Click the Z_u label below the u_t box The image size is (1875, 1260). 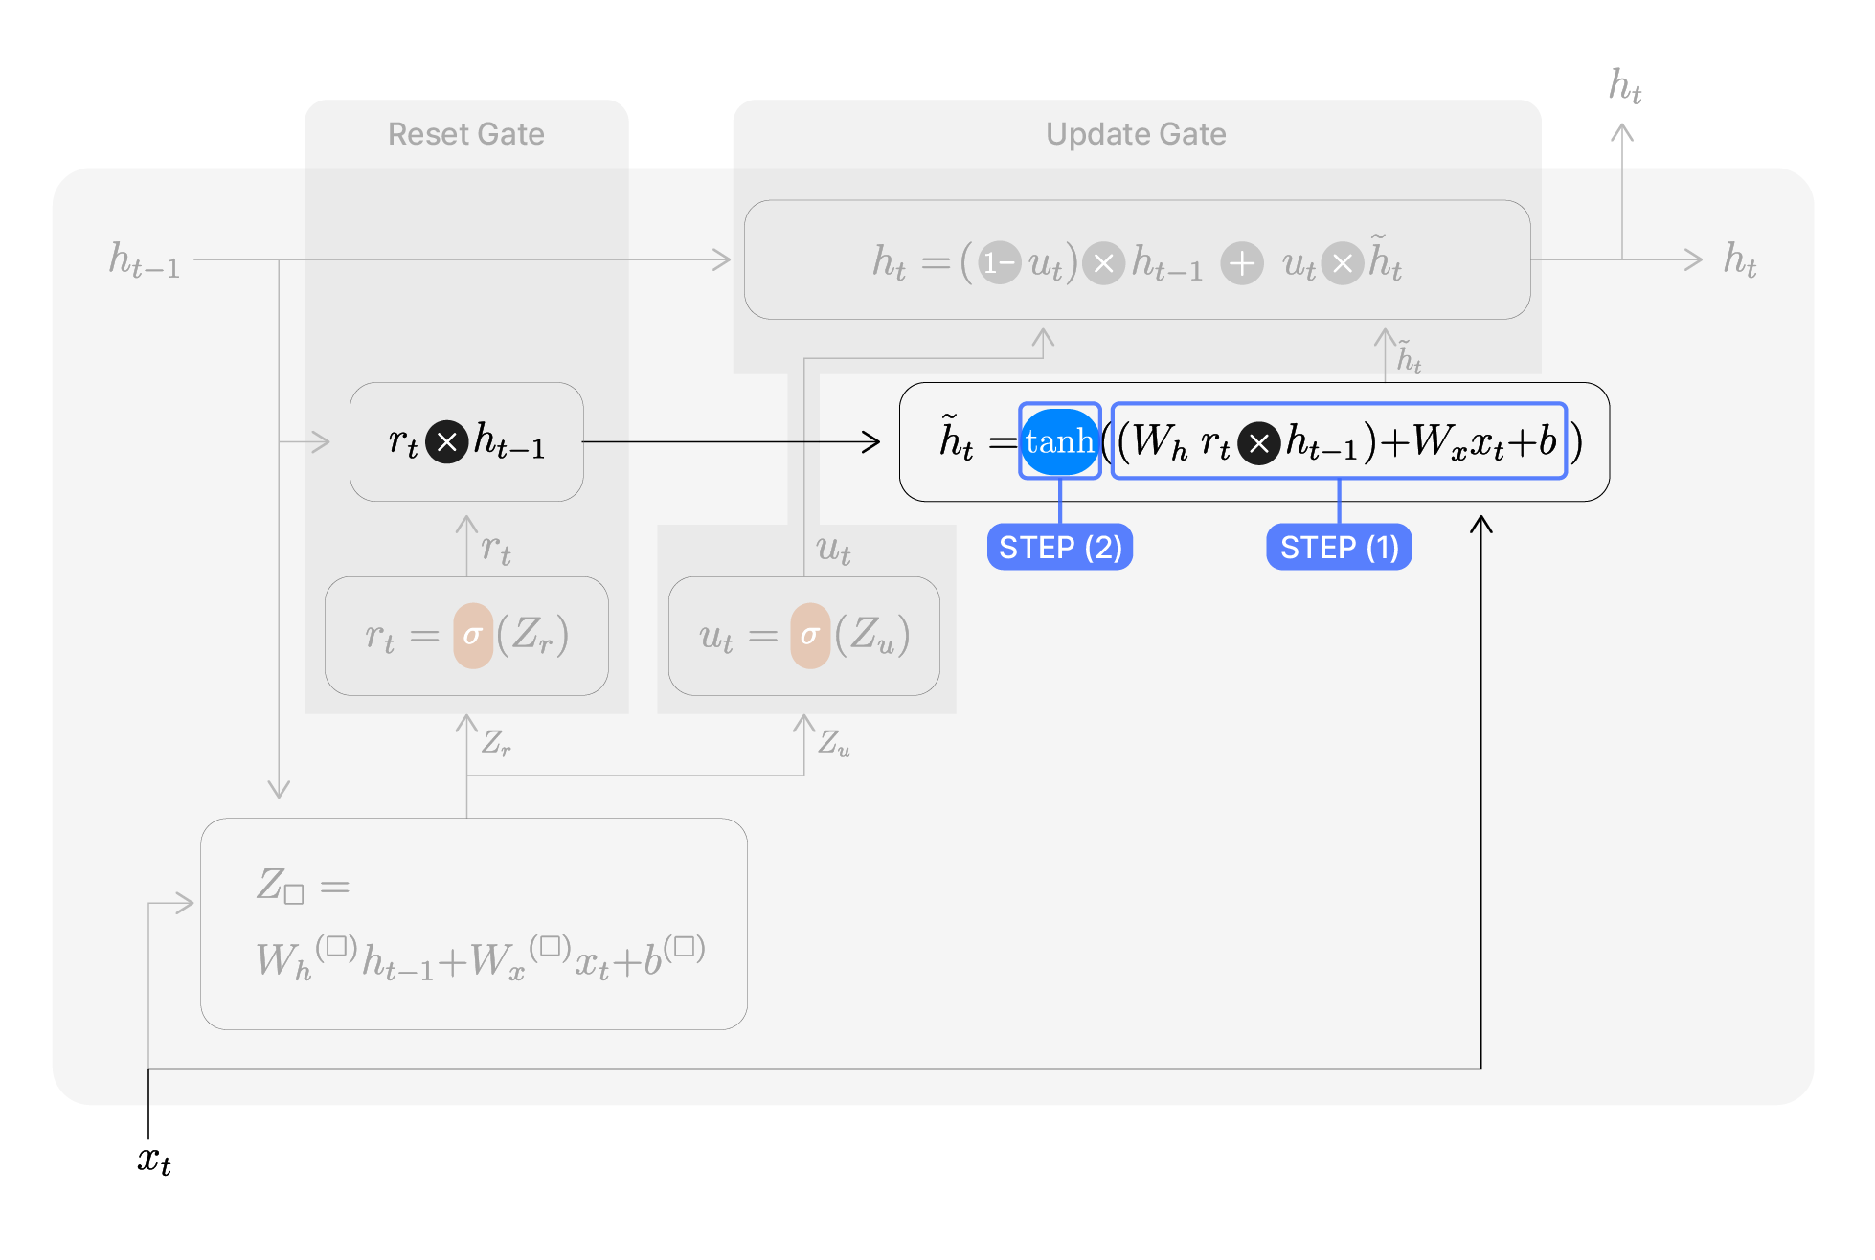tap(834, 742)
